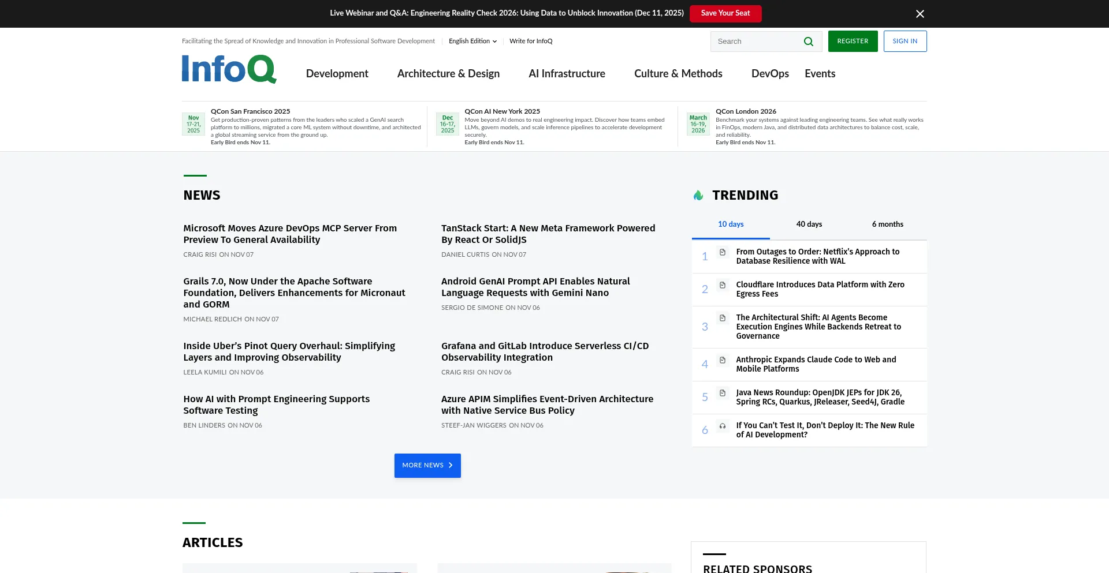Click the magnifying glass search icon
Screen dimensions: 1109x573
click(x=808, y=42)
